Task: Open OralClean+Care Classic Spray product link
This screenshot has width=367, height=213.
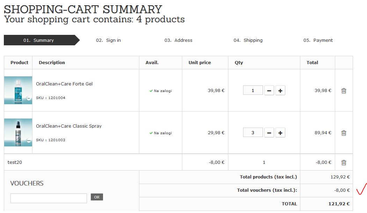Action: (69, 126)
